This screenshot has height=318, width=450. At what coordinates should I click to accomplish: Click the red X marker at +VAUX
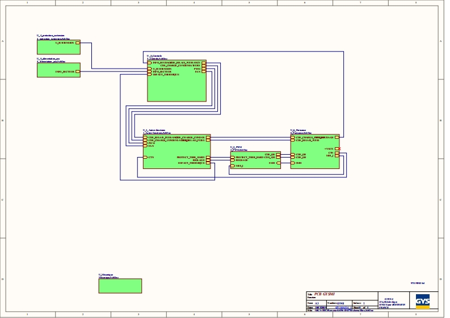[x=339, y=149]
